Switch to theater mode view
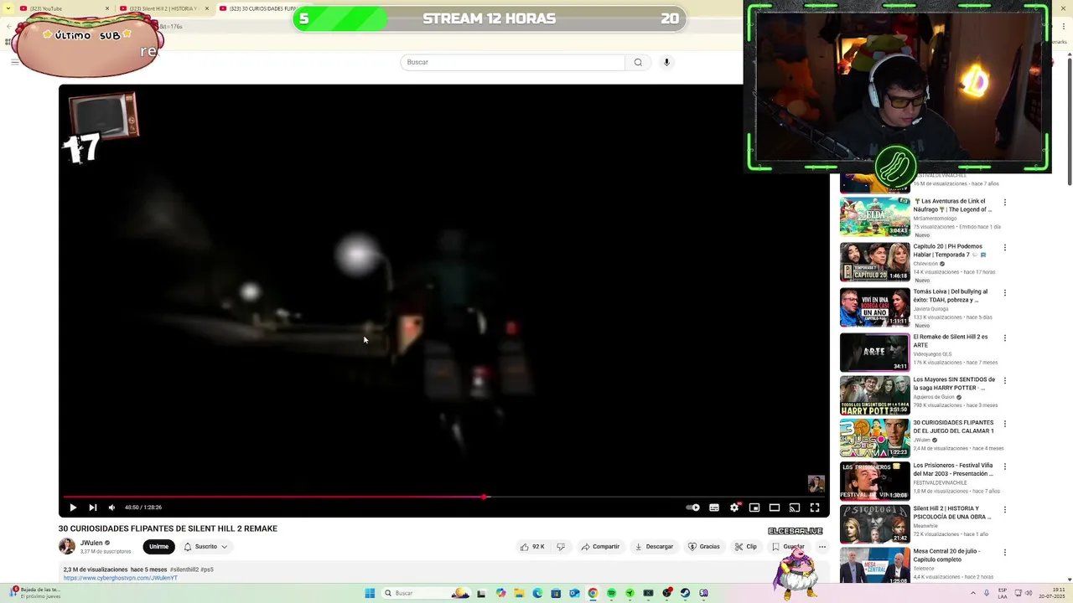Viewport: 1073px width, 603px height. [x=775, y=508]
